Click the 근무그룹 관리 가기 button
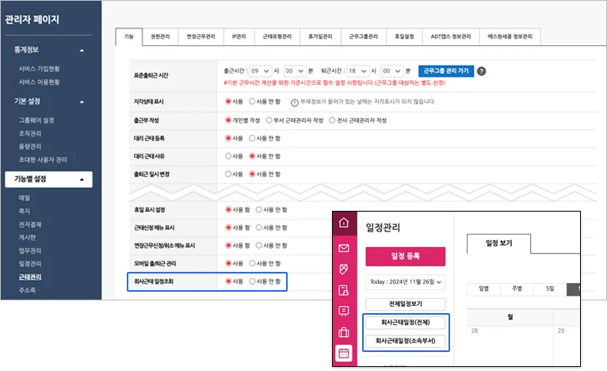 coord(445,71)
